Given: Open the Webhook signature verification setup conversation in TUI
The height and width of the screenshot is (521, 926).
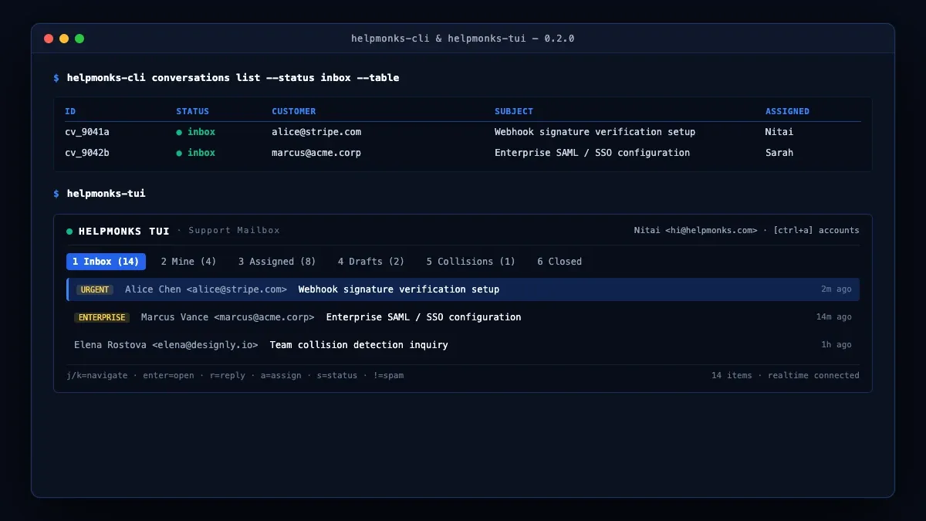Looking at the screenshot, I should click(463, 289).
